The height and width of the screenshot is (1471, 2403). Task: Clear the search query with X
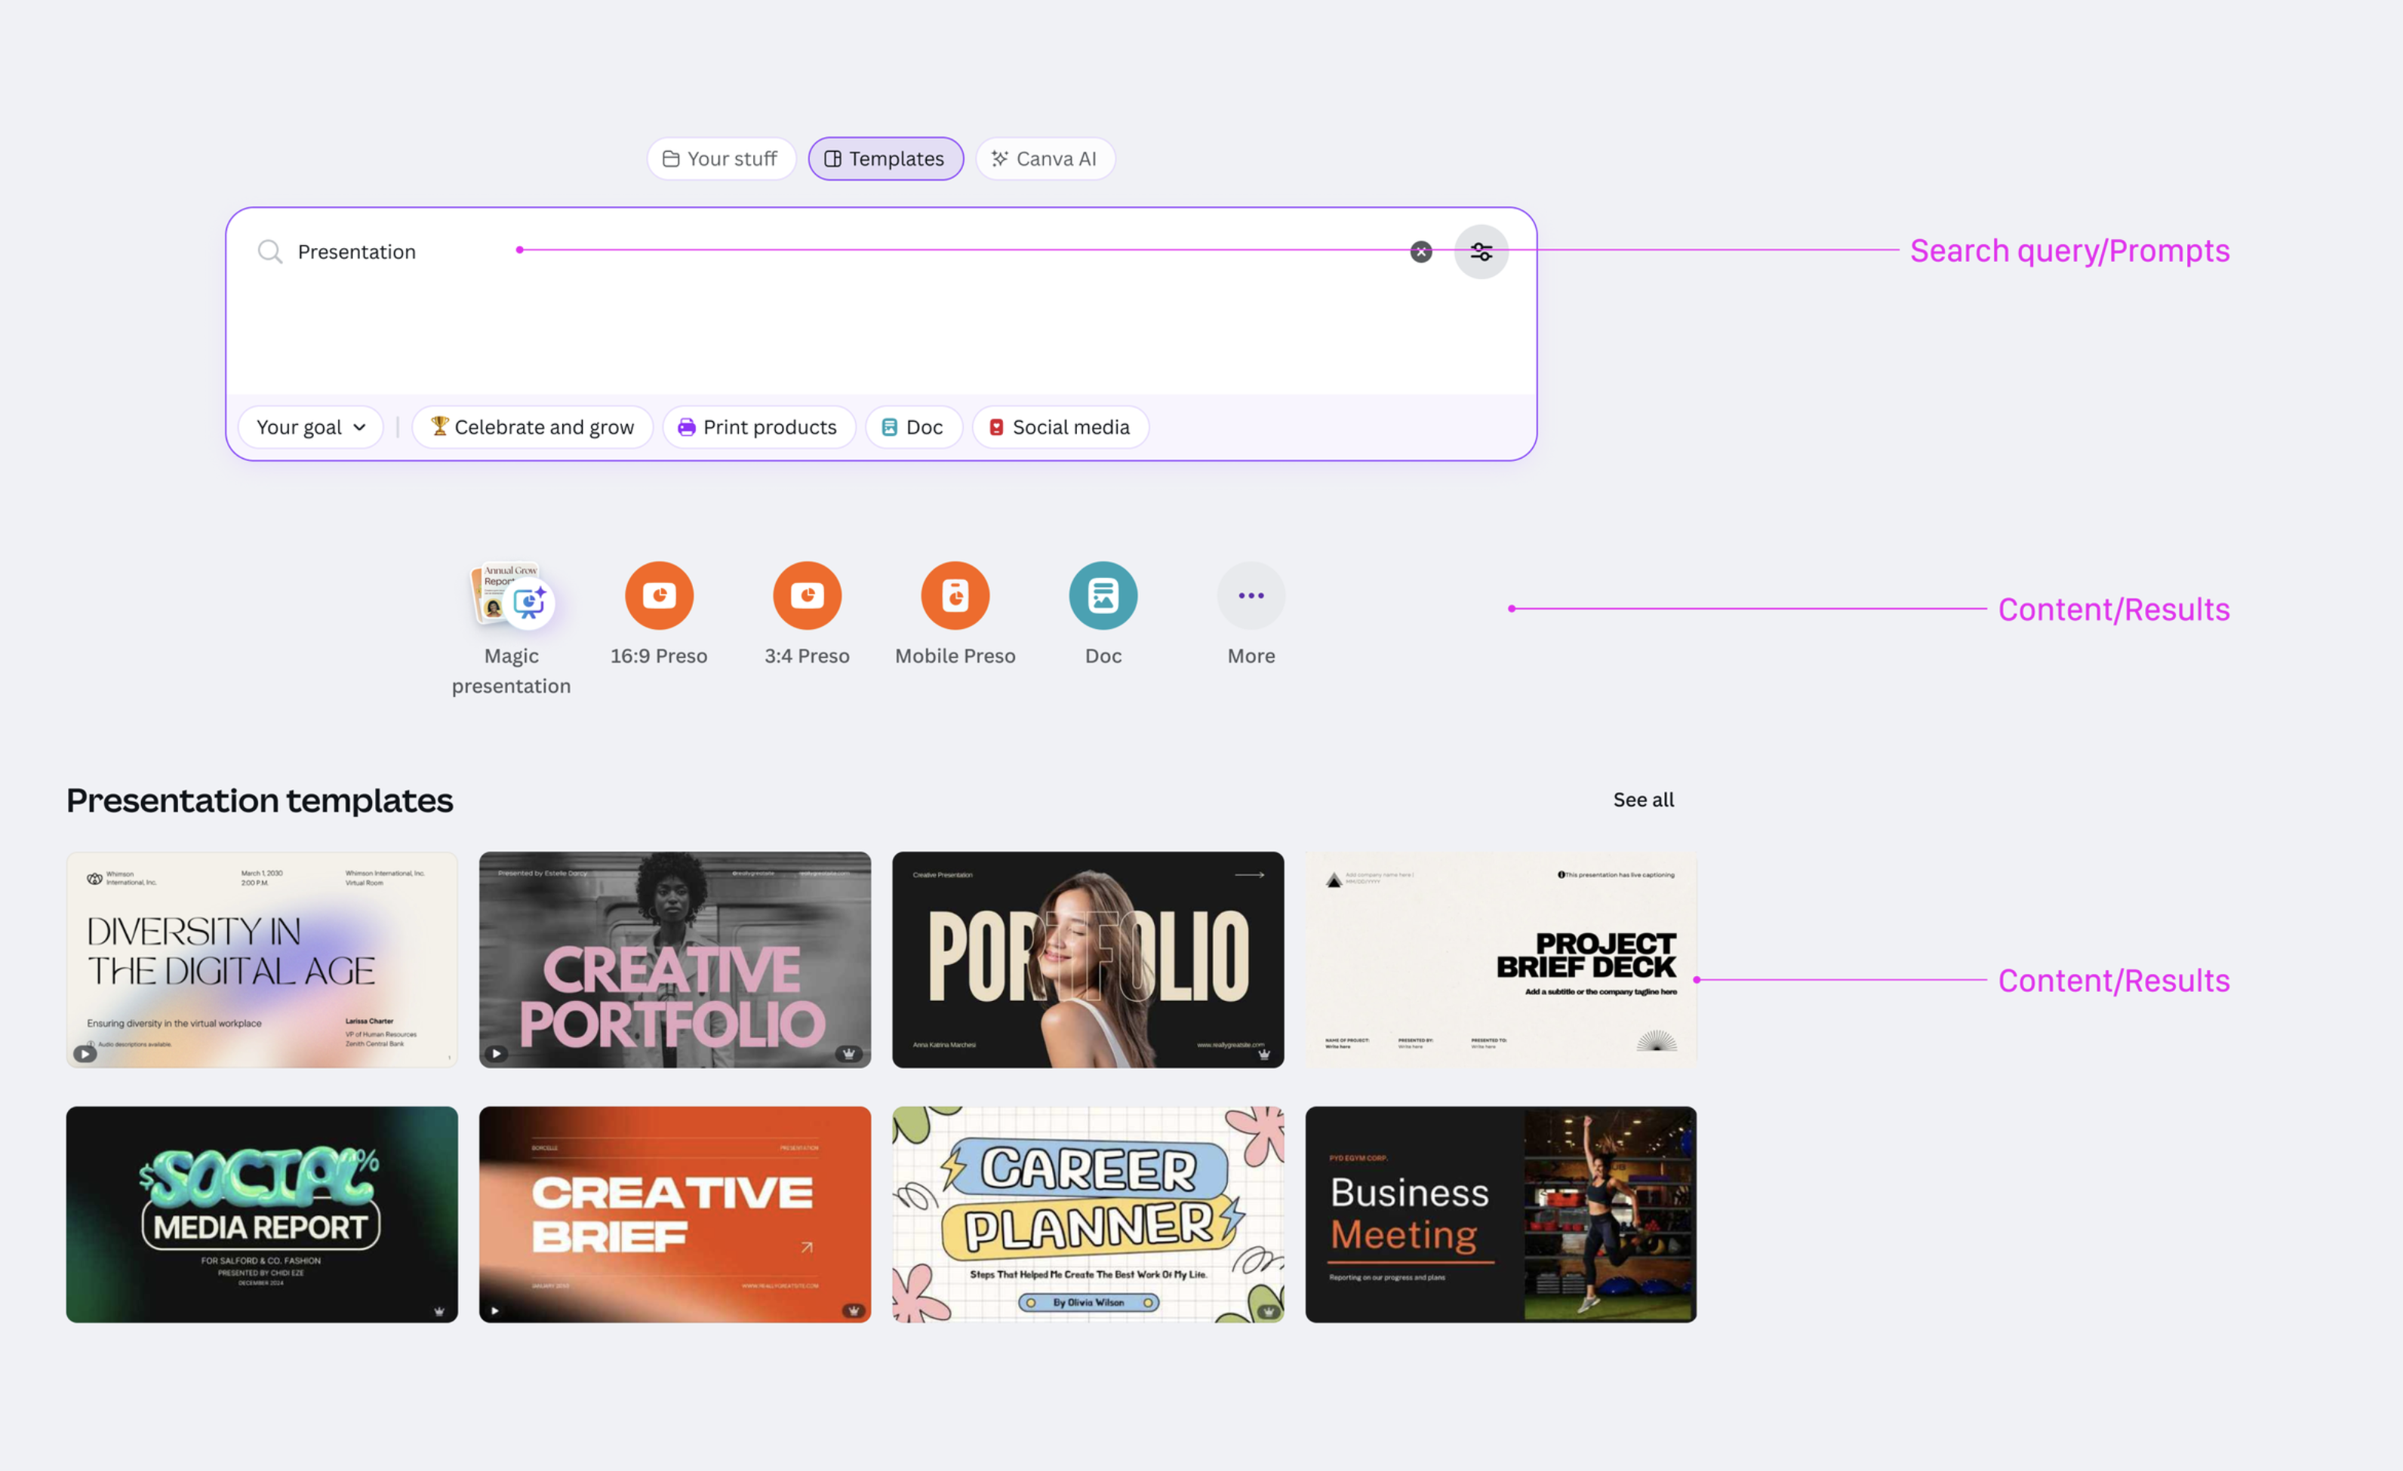coord(1421,253)
